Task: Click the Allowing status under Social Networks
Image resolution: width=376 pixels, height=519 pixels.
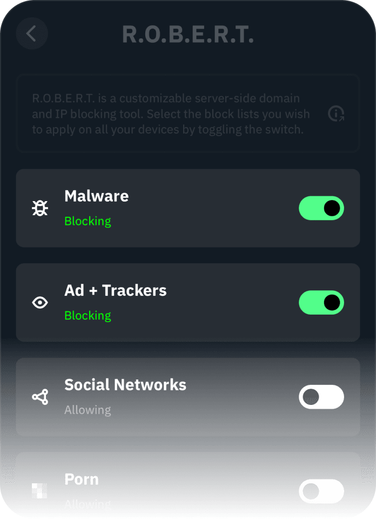Action: pyautogui.click(x=88, y=410)
